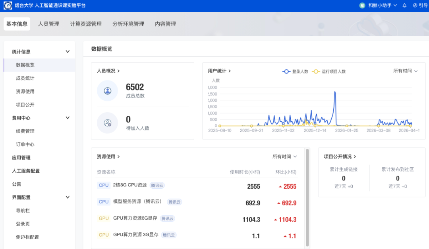Open the 人员概况 details link

point(108,71)
